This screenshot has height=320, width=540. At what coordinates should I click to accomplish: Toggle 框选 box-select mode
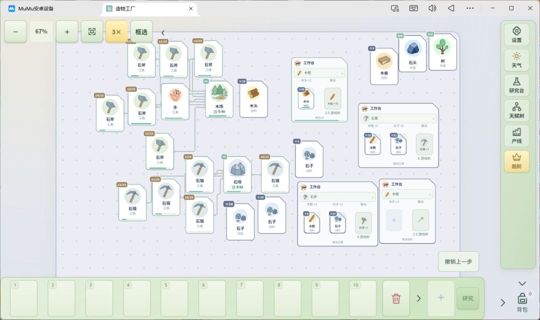[x=141, y=31]
